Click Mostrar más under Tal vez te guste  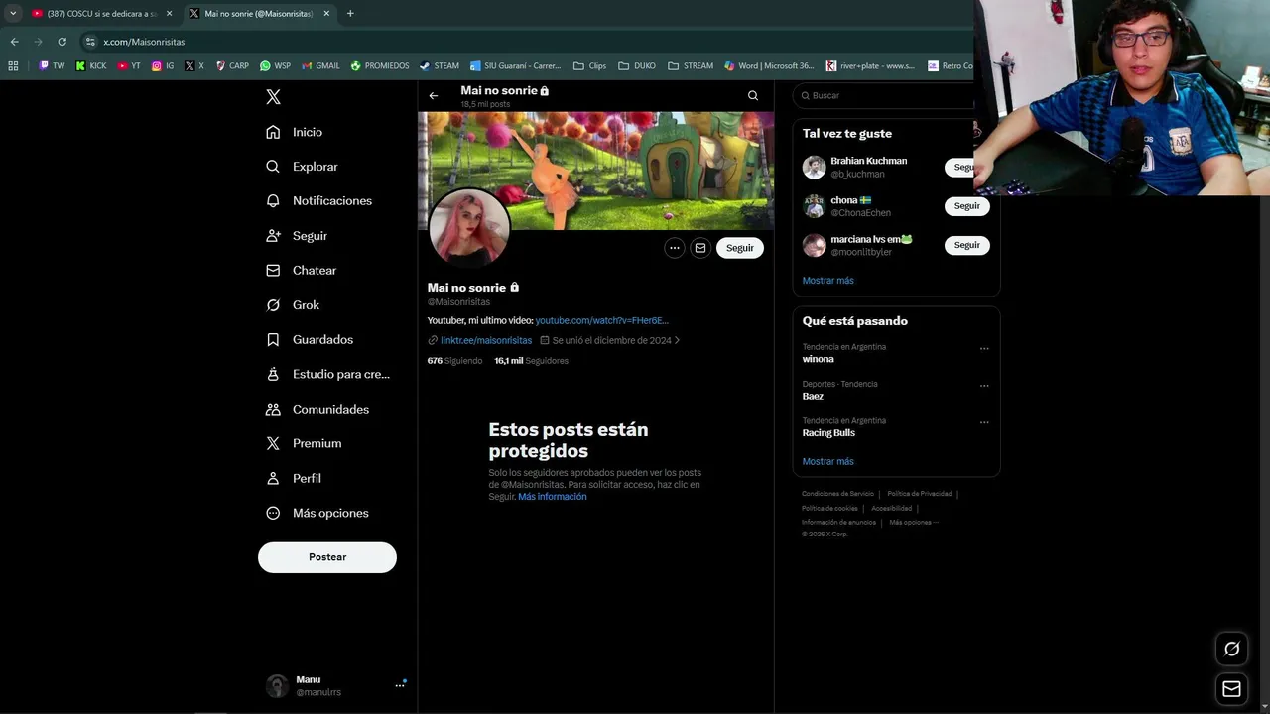tap(828, 281)
